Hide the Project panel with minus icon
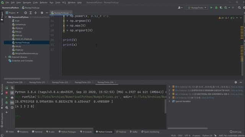The image size is (245, 137). pyautogui.click(x=47, y=13)
